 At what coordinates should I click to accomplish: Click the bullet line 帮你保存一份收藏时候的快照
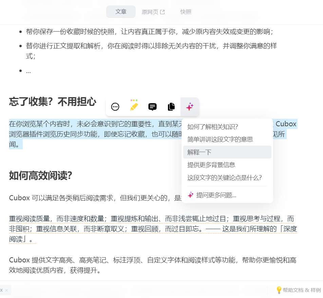point(149,32)
